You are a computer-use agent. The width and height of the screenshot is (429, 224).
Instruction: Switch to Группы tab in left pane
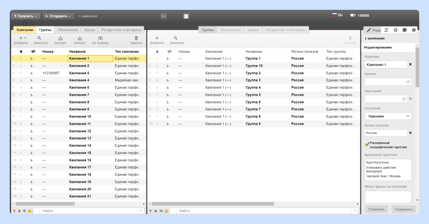[45, 30]
